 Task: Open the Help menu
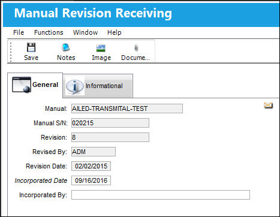point(115,32)
